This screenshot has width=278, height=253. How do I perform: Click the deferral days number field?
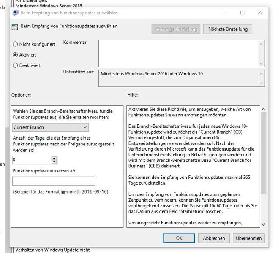32,160
